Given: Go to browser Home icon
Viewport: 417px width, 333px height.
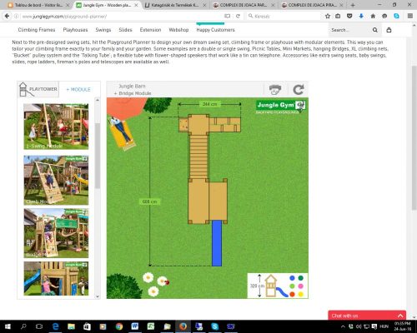Looking at the screenshot, I should (373, 16).
